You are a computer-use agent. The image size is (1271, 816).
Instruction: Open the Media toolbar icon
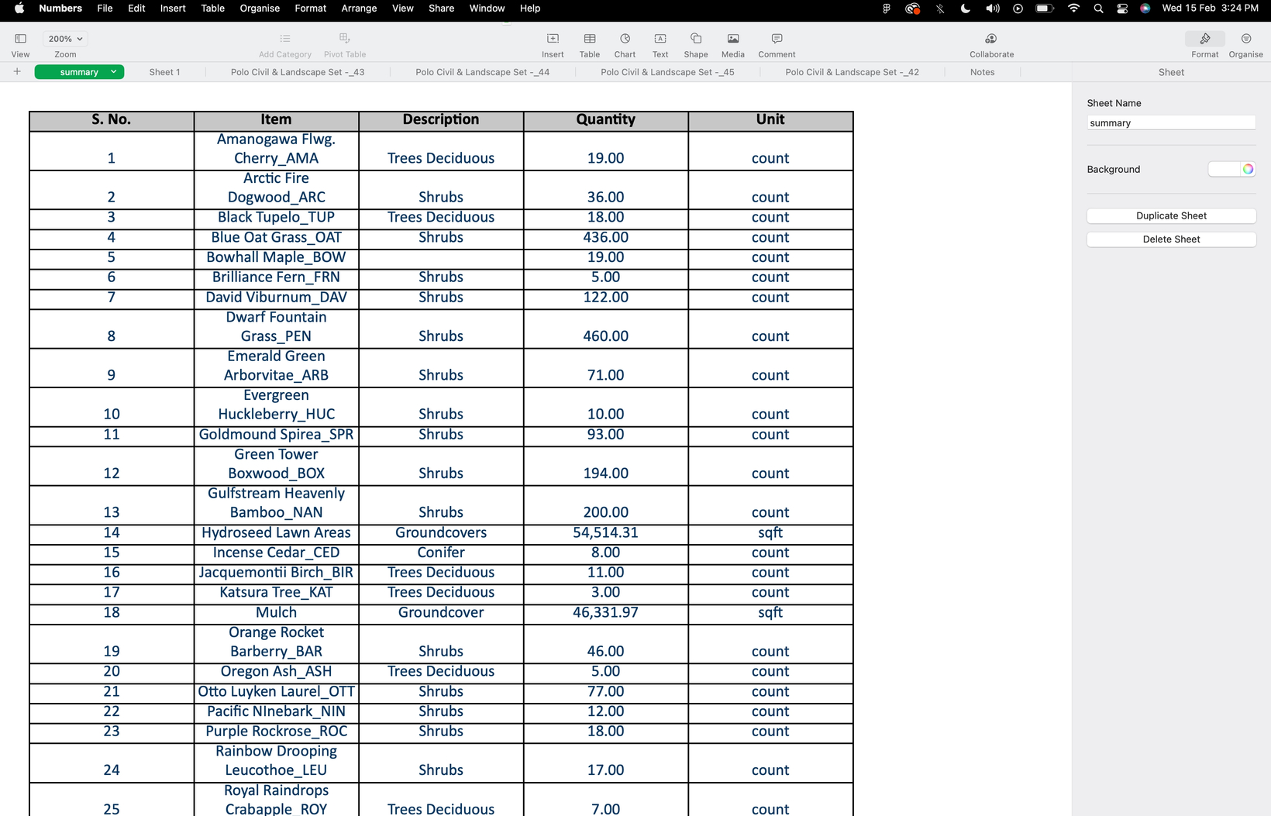733,39
